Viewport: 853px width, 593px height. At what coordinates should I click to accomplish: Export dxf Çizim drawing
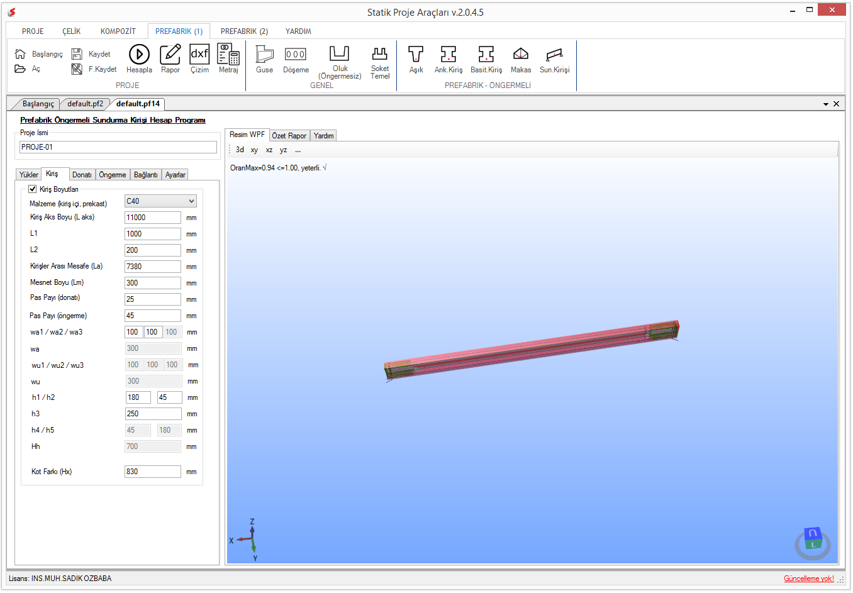199,59
